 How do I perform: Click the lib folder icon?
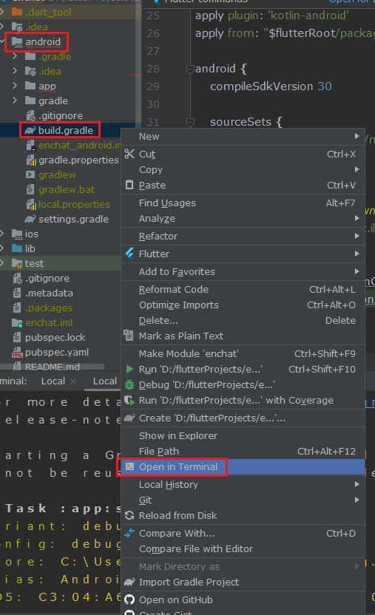(17, 248)
